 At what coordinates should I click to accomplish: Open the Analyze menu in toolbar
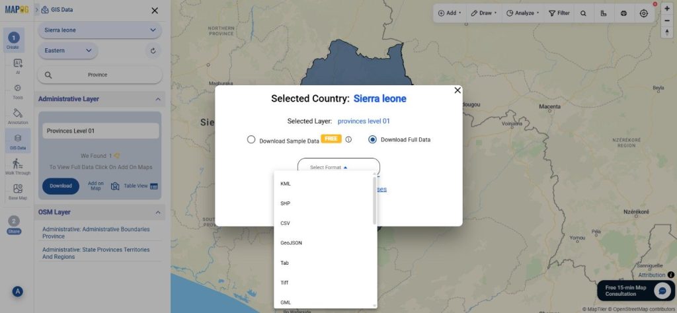pos(522,13)
